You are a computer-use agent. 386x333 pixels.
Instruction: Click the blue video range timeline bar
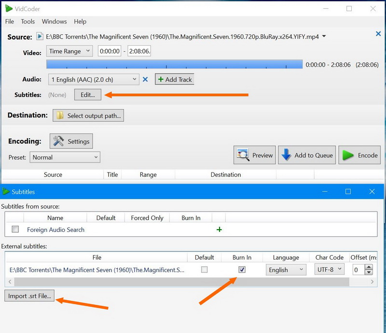[174, 64]
